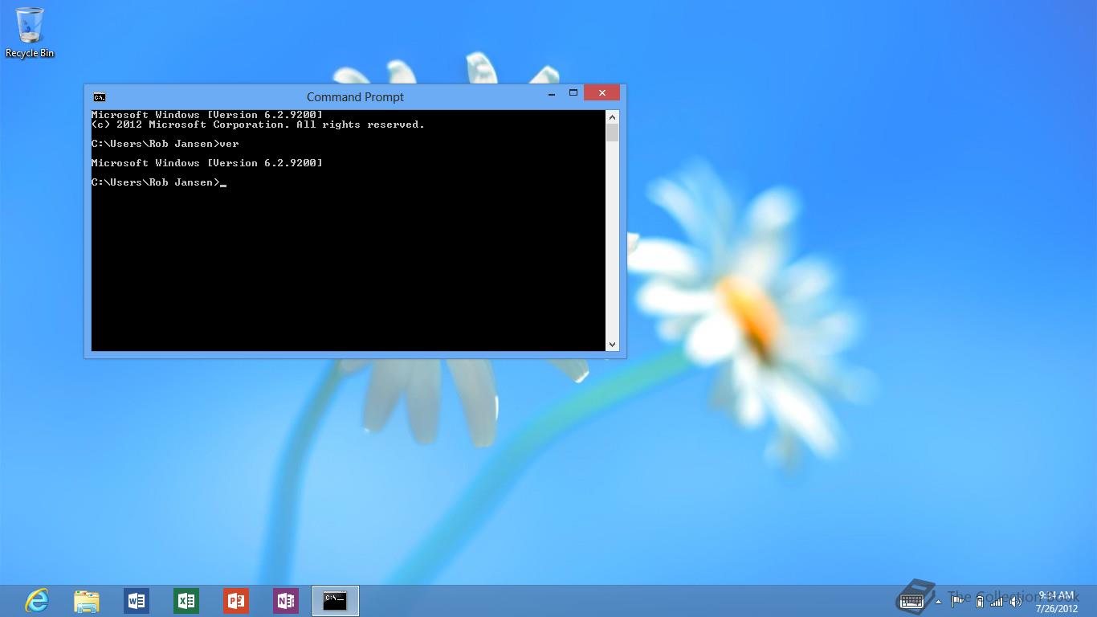Open network signal tray icon

(x=997, y=601)
